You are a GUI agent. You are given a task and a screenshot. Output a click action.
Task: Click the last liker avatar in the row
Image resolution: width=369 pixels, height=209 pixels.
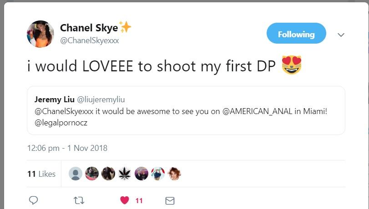point(174,174)
